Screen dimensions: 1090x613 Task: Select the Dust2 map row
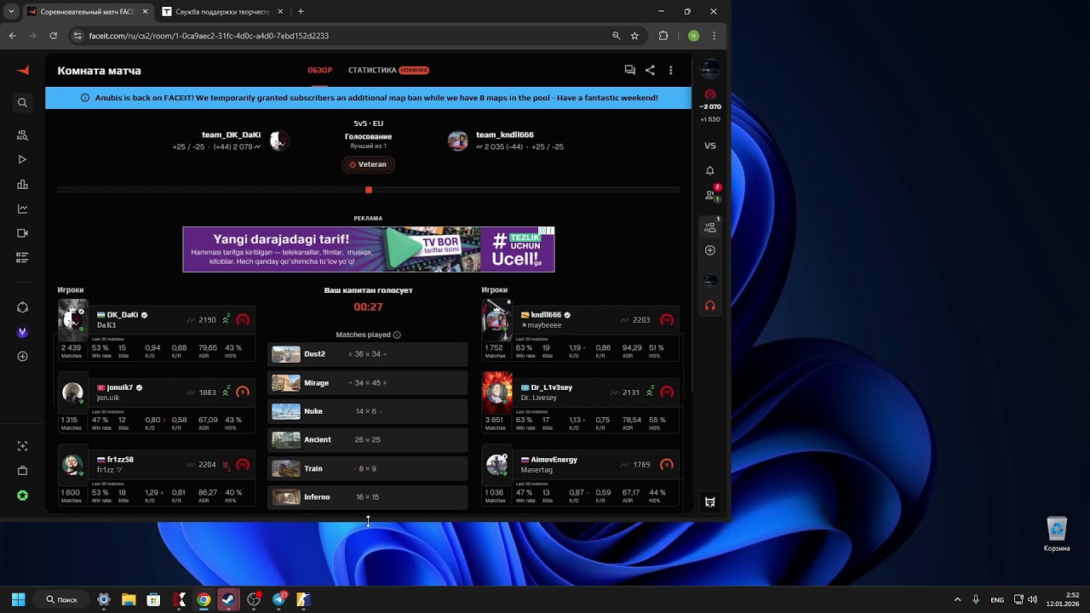pos(368,354)
